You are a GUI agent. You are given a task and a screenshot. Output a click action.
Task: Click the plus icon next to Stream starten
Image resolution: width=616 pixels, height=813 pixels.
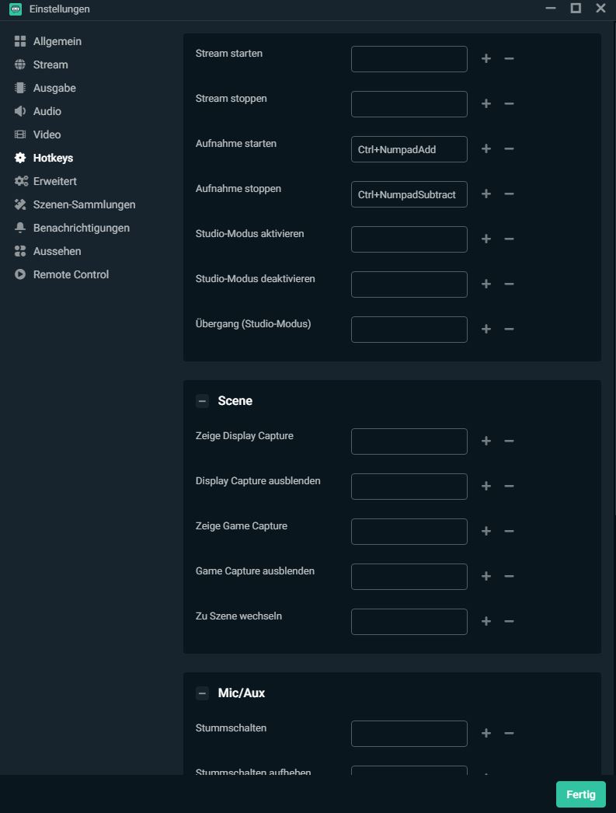[x=486, y=58]
